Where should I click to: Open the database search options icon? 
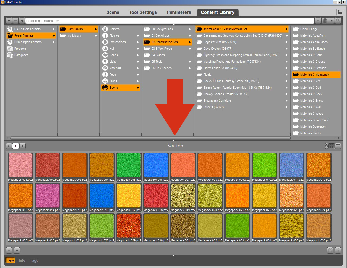click(x=325, y=20)
